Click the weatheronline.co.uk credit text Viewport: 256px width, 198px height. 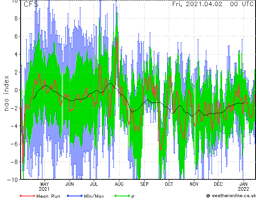tap(231, 196)
